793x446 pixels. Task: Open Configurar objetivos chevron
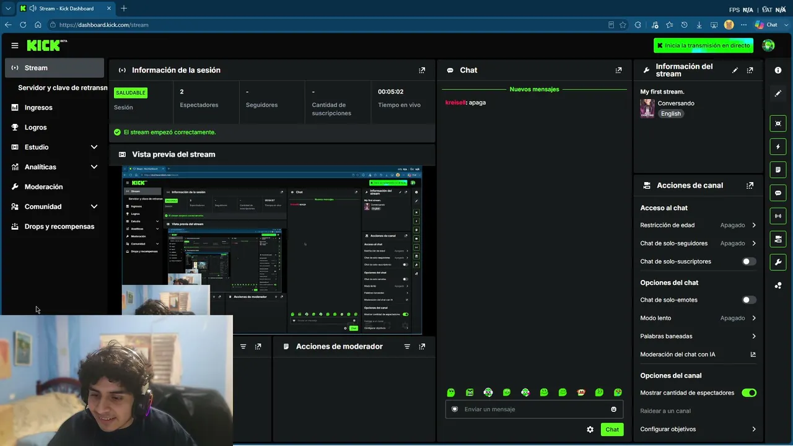pos(754,429)
